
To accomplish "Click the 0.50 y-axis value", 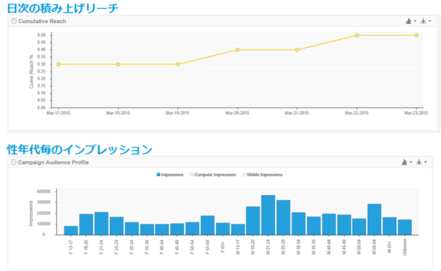I will pos(41,35).
